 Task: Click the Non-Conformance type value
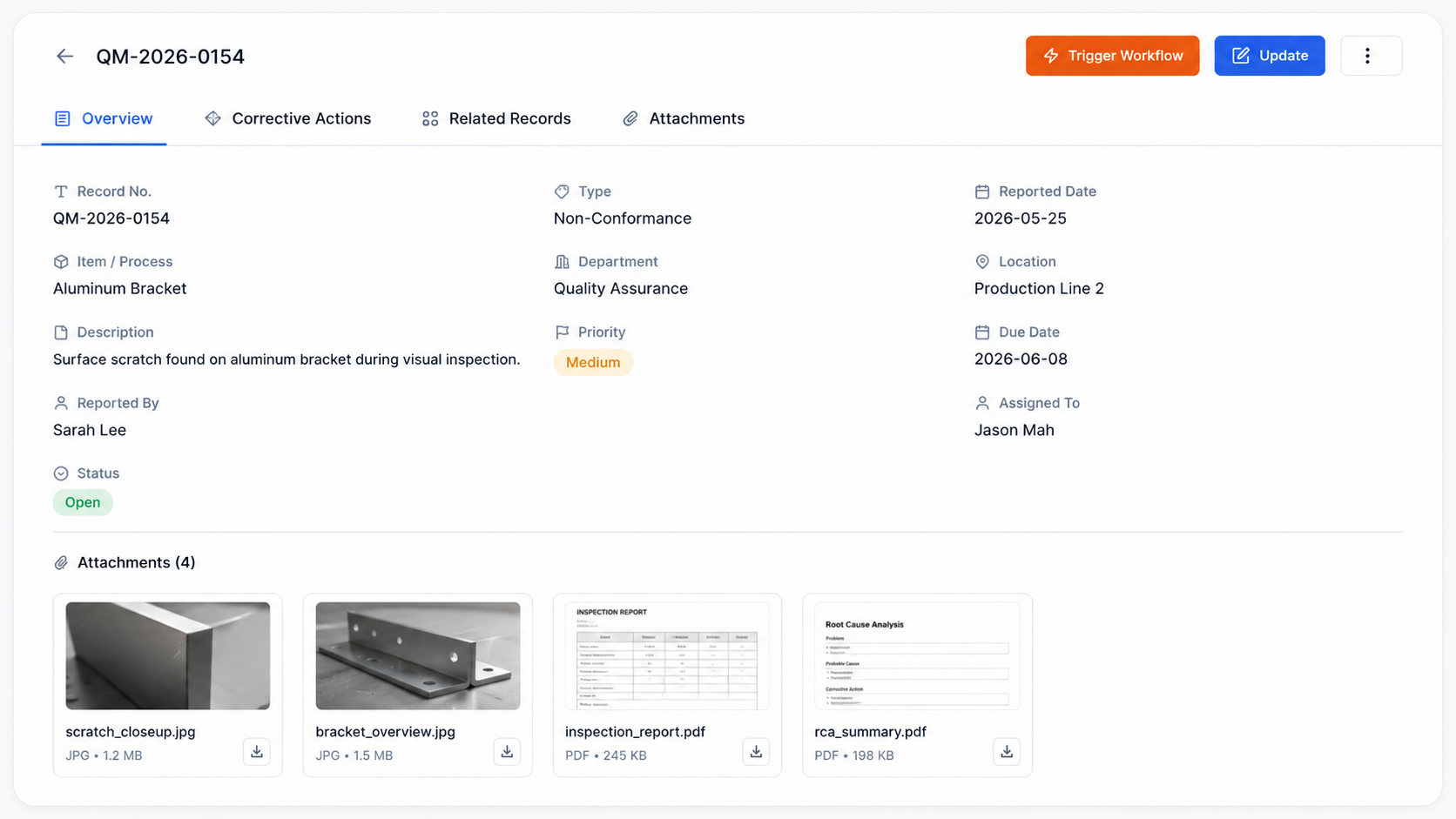tap(623, 218)
